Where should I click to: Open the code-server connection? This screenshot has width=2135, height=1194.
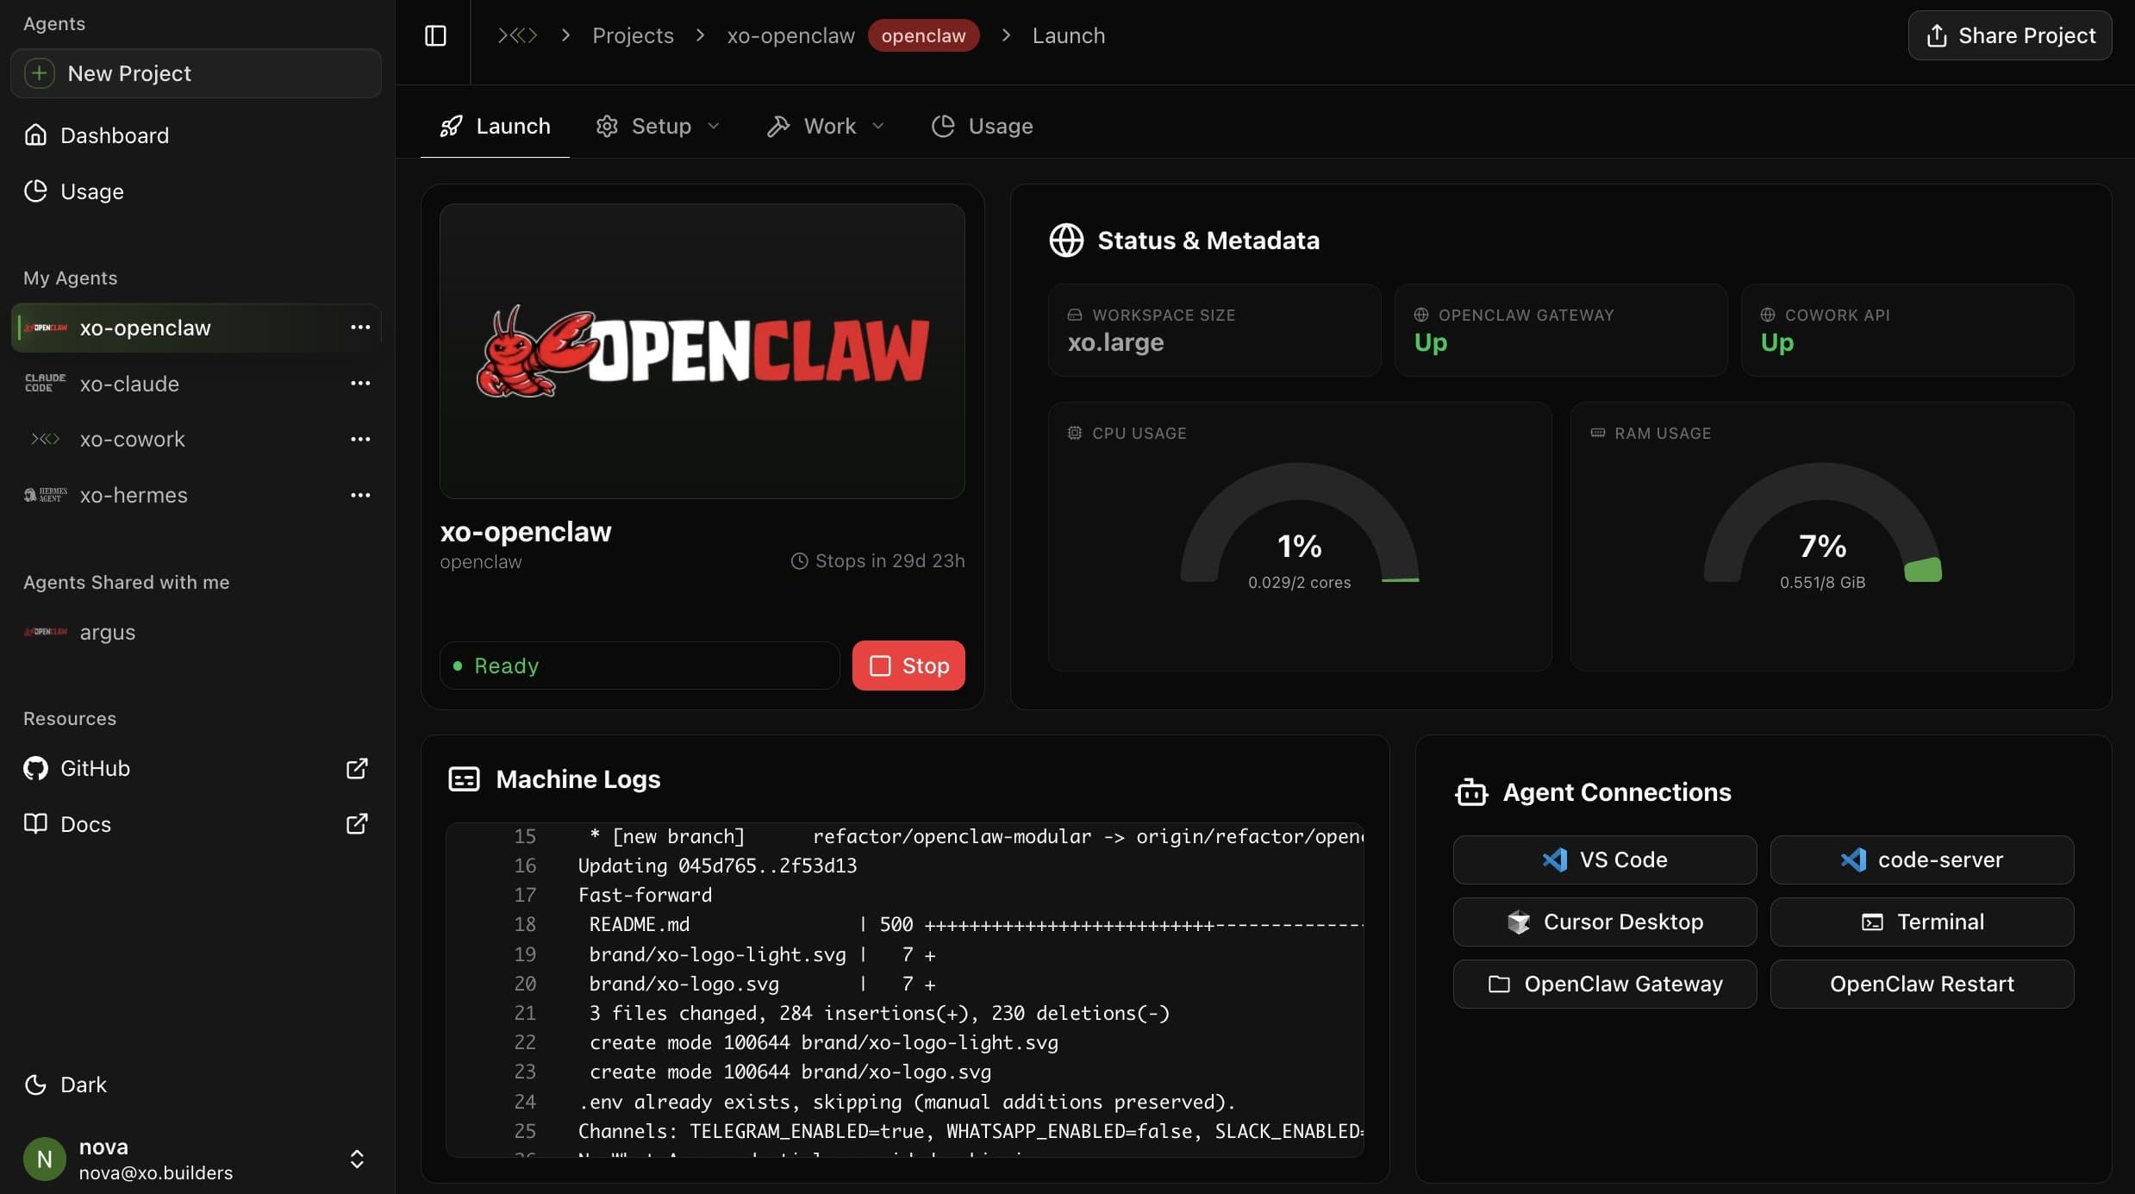tap(1922, 860)
